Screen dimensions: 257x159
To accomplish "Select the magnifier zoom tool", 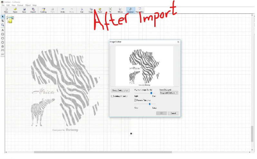I will point(3,25).
